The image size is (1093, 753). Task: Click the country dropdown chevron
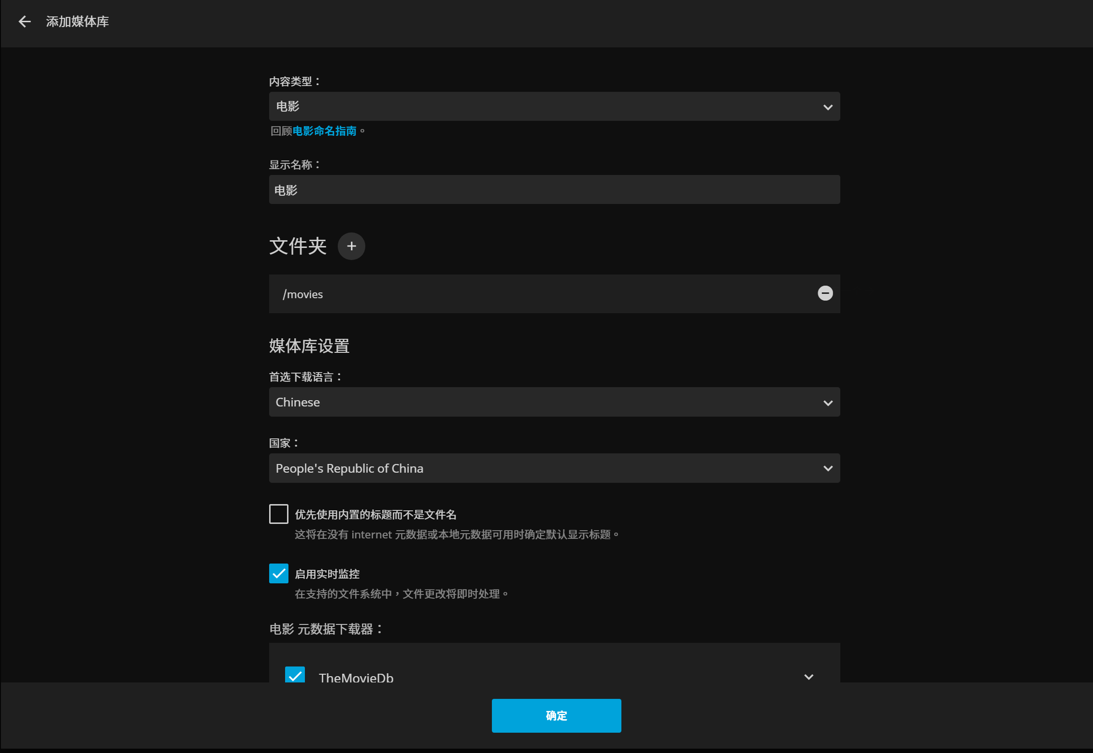828,468
